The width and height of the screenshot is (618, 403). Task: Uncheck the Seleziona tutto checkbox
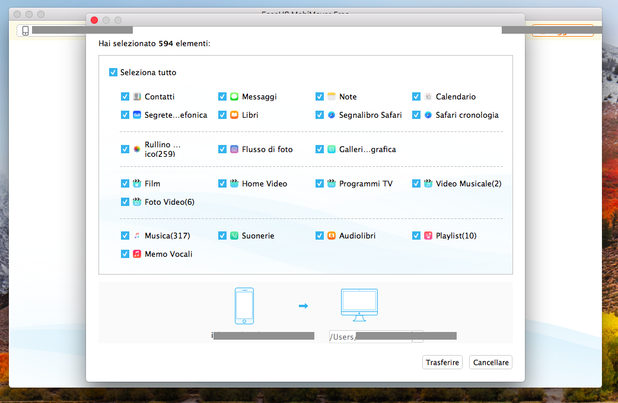pos(113,72)
